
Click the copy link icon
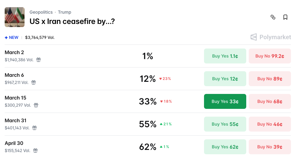pos(273,17)
